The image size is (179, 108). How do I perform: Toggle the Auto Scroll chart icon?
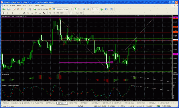[93, 9]
